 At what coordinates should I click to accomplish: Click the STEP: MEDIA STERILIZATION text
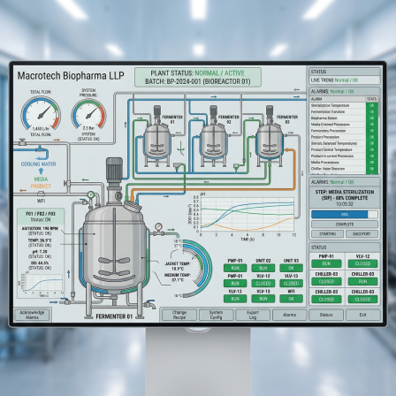345,194
